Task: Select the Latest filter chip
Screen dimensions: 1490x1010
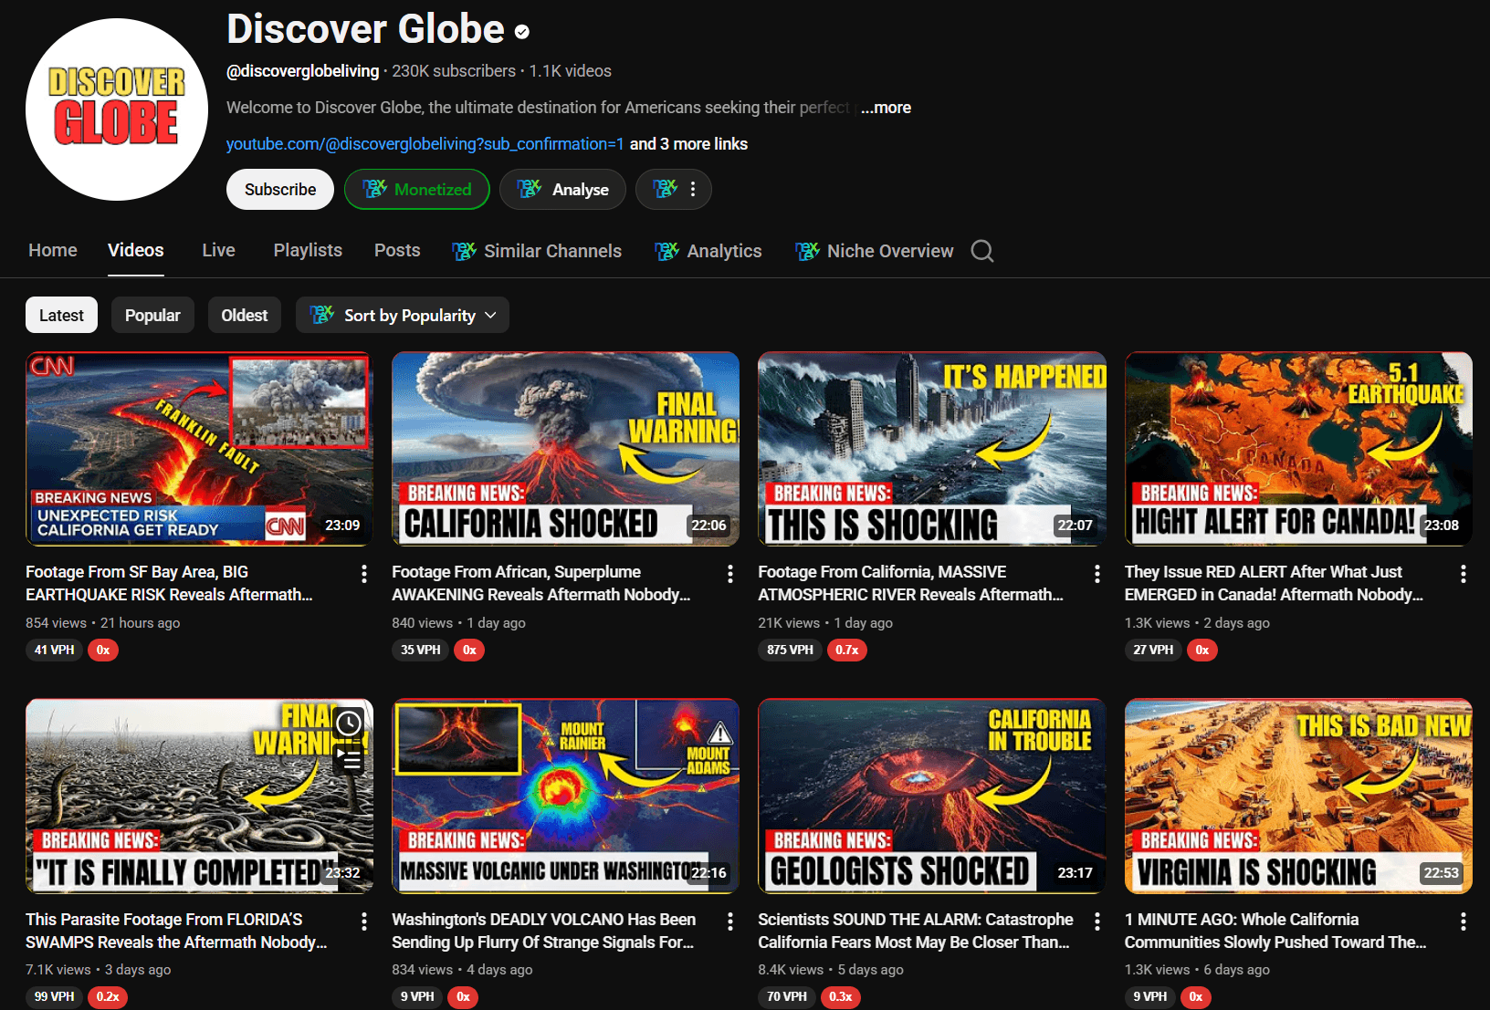Action: 61,316
